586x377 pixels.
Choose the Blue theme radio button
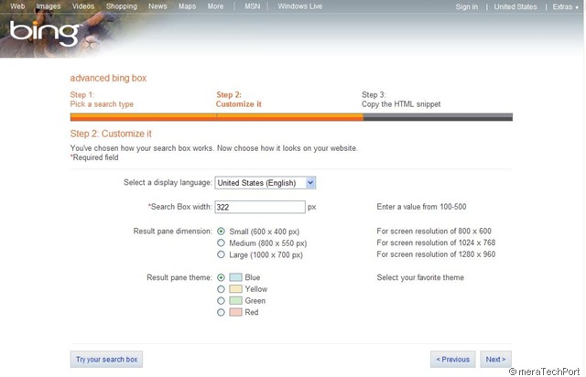coord(221,277)
